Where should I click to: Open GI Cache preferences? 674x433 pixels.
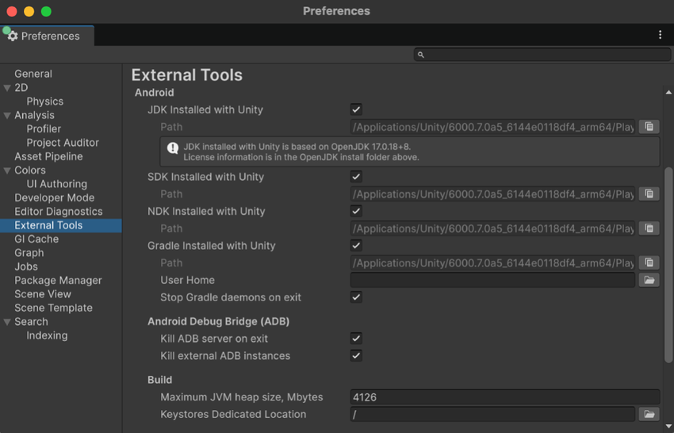(36, 239)
